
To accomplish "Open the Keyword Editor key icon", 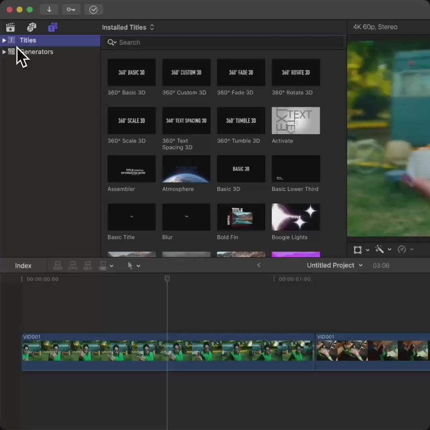I will click(x=71, y=10).
